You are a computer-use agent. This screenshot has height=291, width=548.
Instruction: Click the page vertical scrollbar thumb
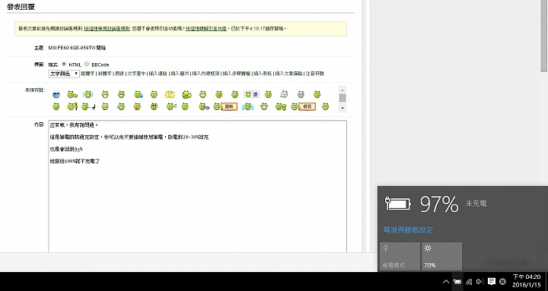pyautogui.click(x=544, y=36)
